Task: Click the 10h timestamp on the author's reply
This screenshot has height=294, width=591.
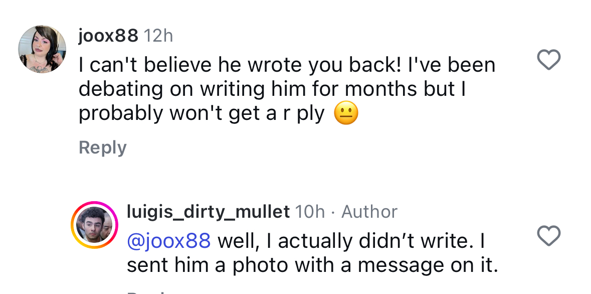Action: (x=309, y=212)
